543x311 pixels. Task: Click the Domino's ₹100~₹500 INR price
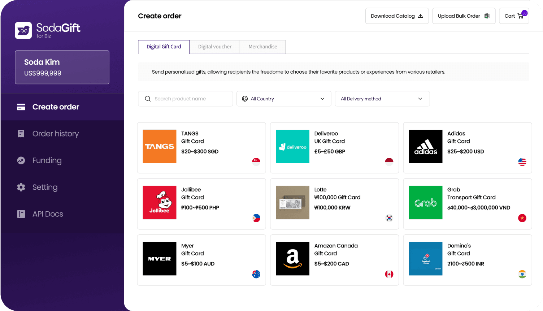tap(466, 264)
